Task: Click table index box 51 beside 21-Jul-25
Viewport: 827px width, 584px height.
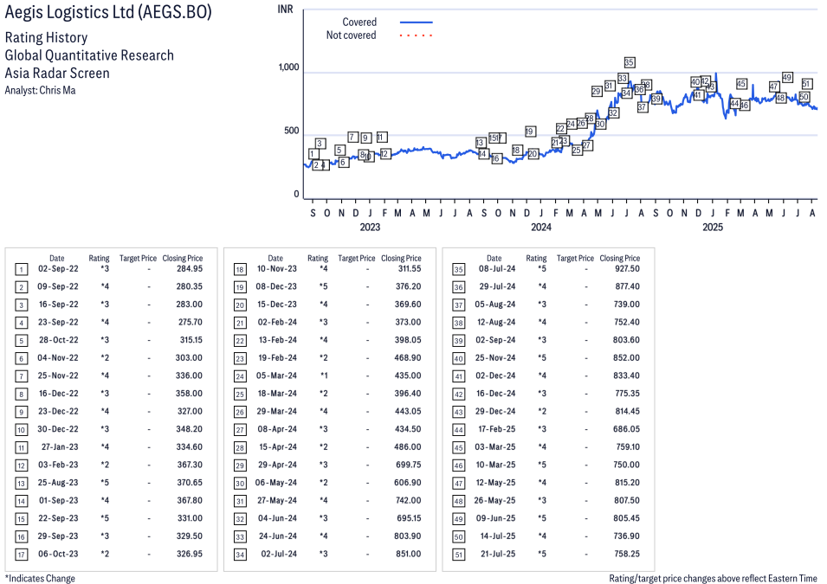Action: [x=459, y=555]
